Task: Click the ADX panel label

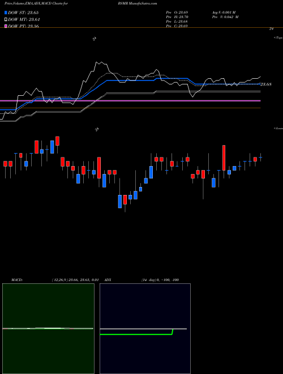Action: coord(108,280)
